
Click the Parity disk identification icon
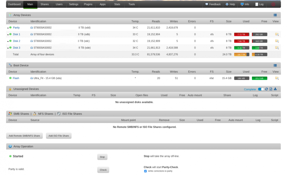coord(32,27)
